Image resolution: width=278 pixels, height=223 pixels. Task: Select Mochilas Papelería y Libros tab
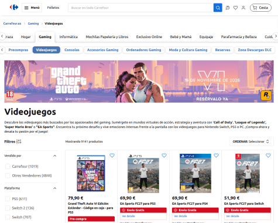[x=107, y=37]
